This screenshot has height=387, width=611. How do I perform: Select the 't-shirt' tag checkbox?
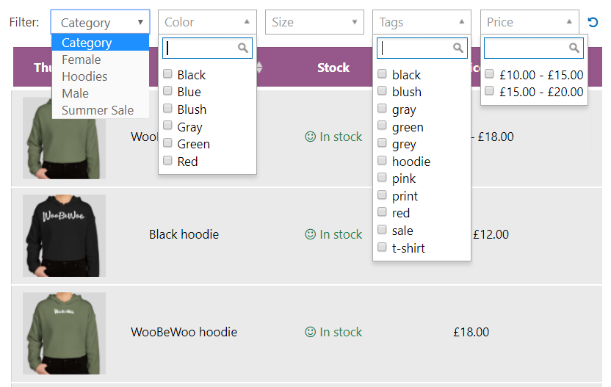coord(383,247)
